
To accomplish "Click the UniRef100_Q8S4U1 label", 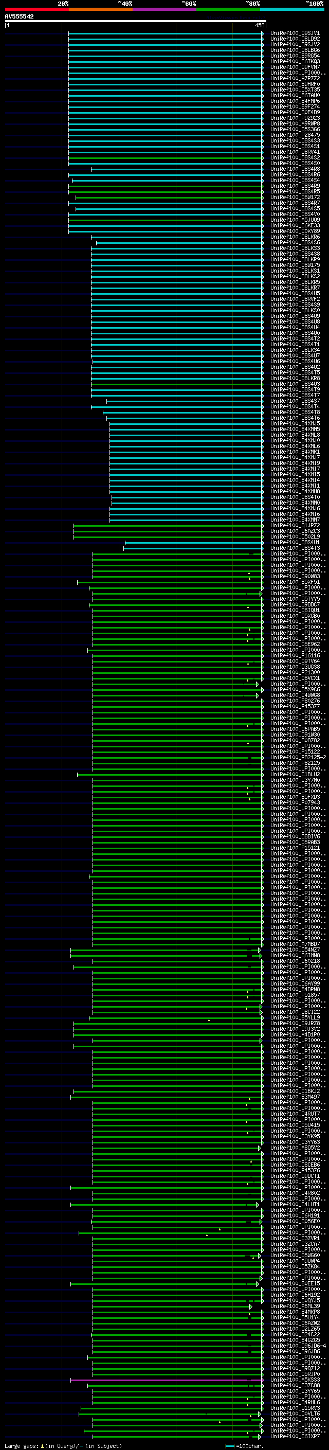I will click(295, 543).
